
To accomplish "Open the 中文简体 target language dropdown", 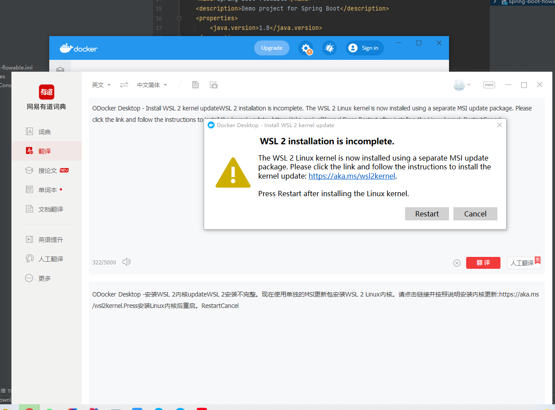I will click(152, 85).
